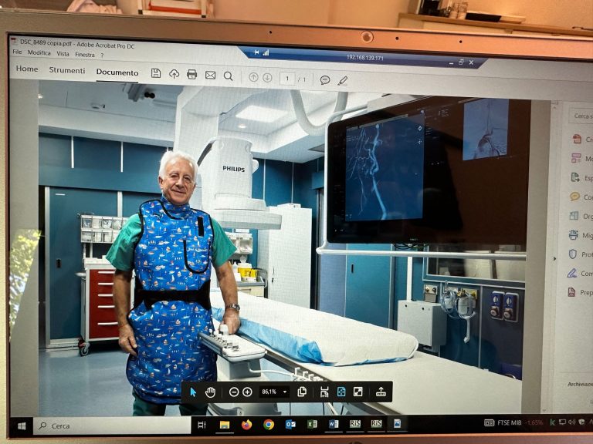Open the 86.1% zoom level dropdown
The image size is (593, 444).
(x=285, y=392)
